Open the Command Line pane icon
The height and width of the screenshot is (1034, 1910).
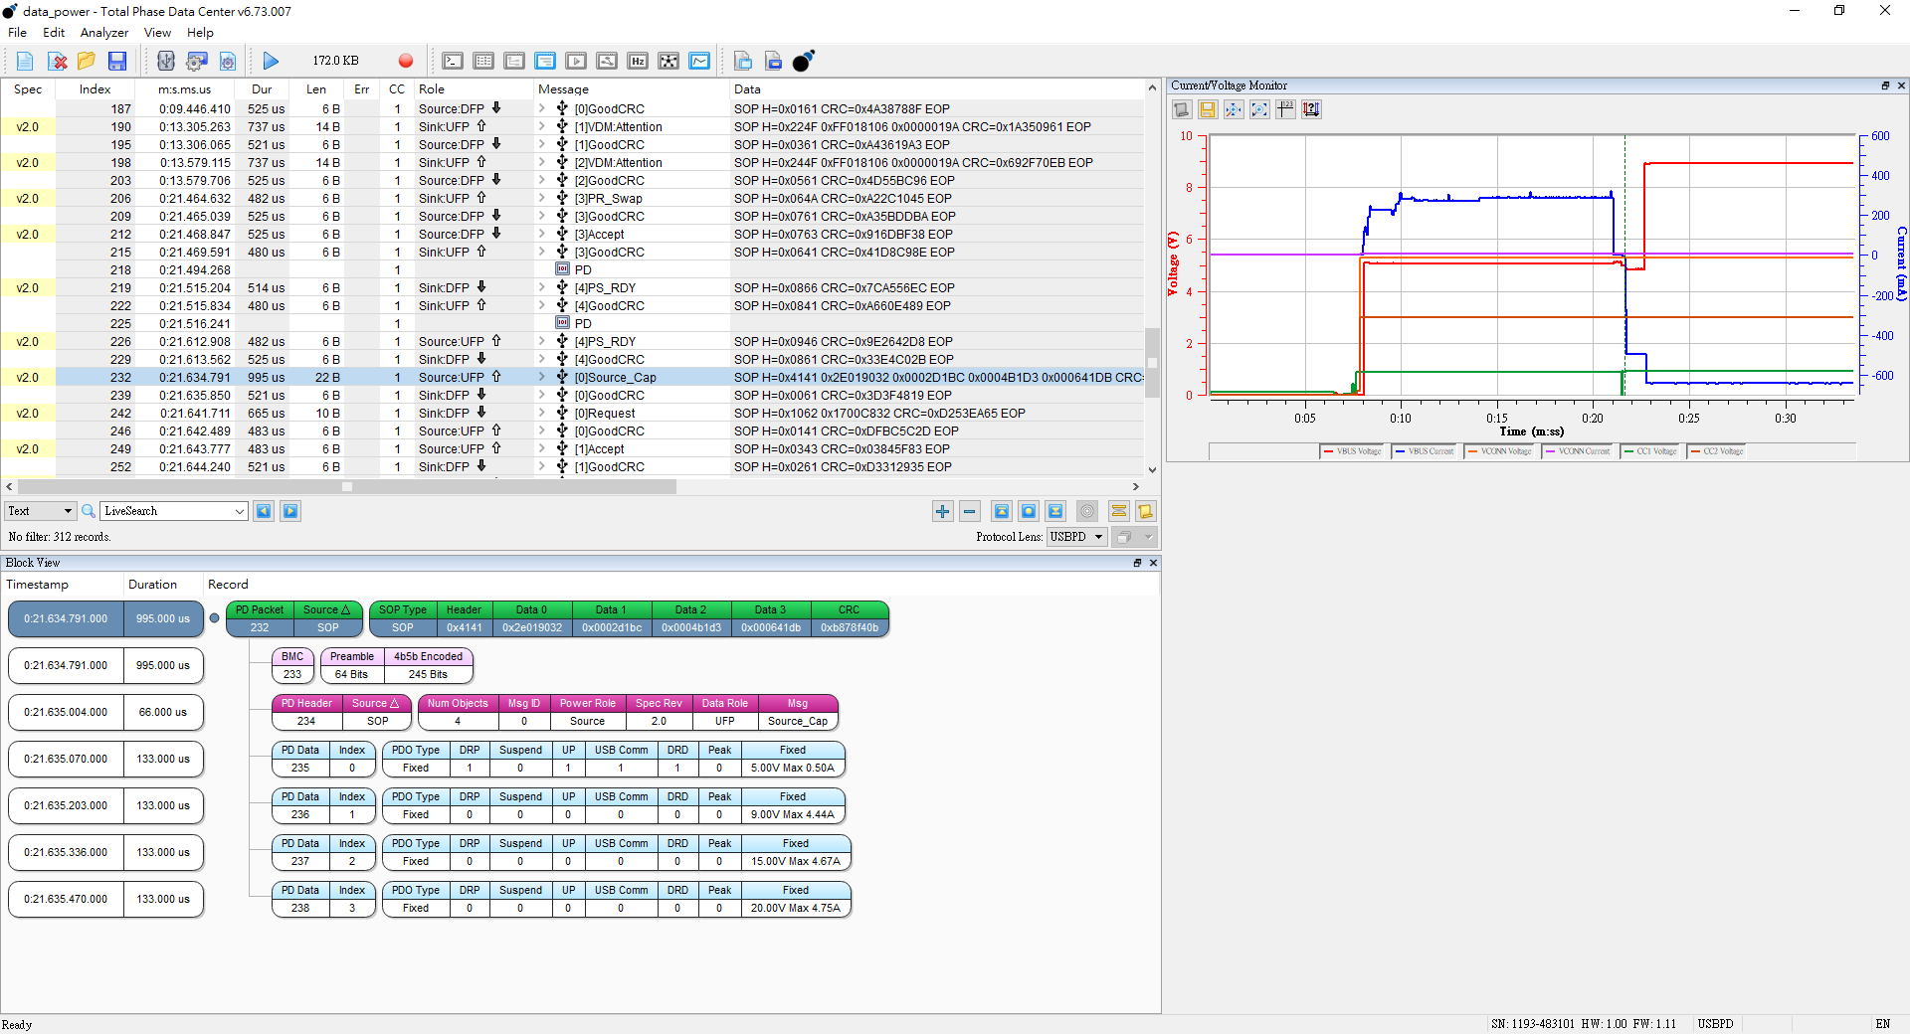453,62
